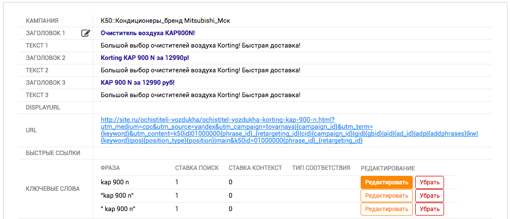Click the Ставка контекст column header
The height and width of the screenshot is (219, 510).
[x=255, y=168]
